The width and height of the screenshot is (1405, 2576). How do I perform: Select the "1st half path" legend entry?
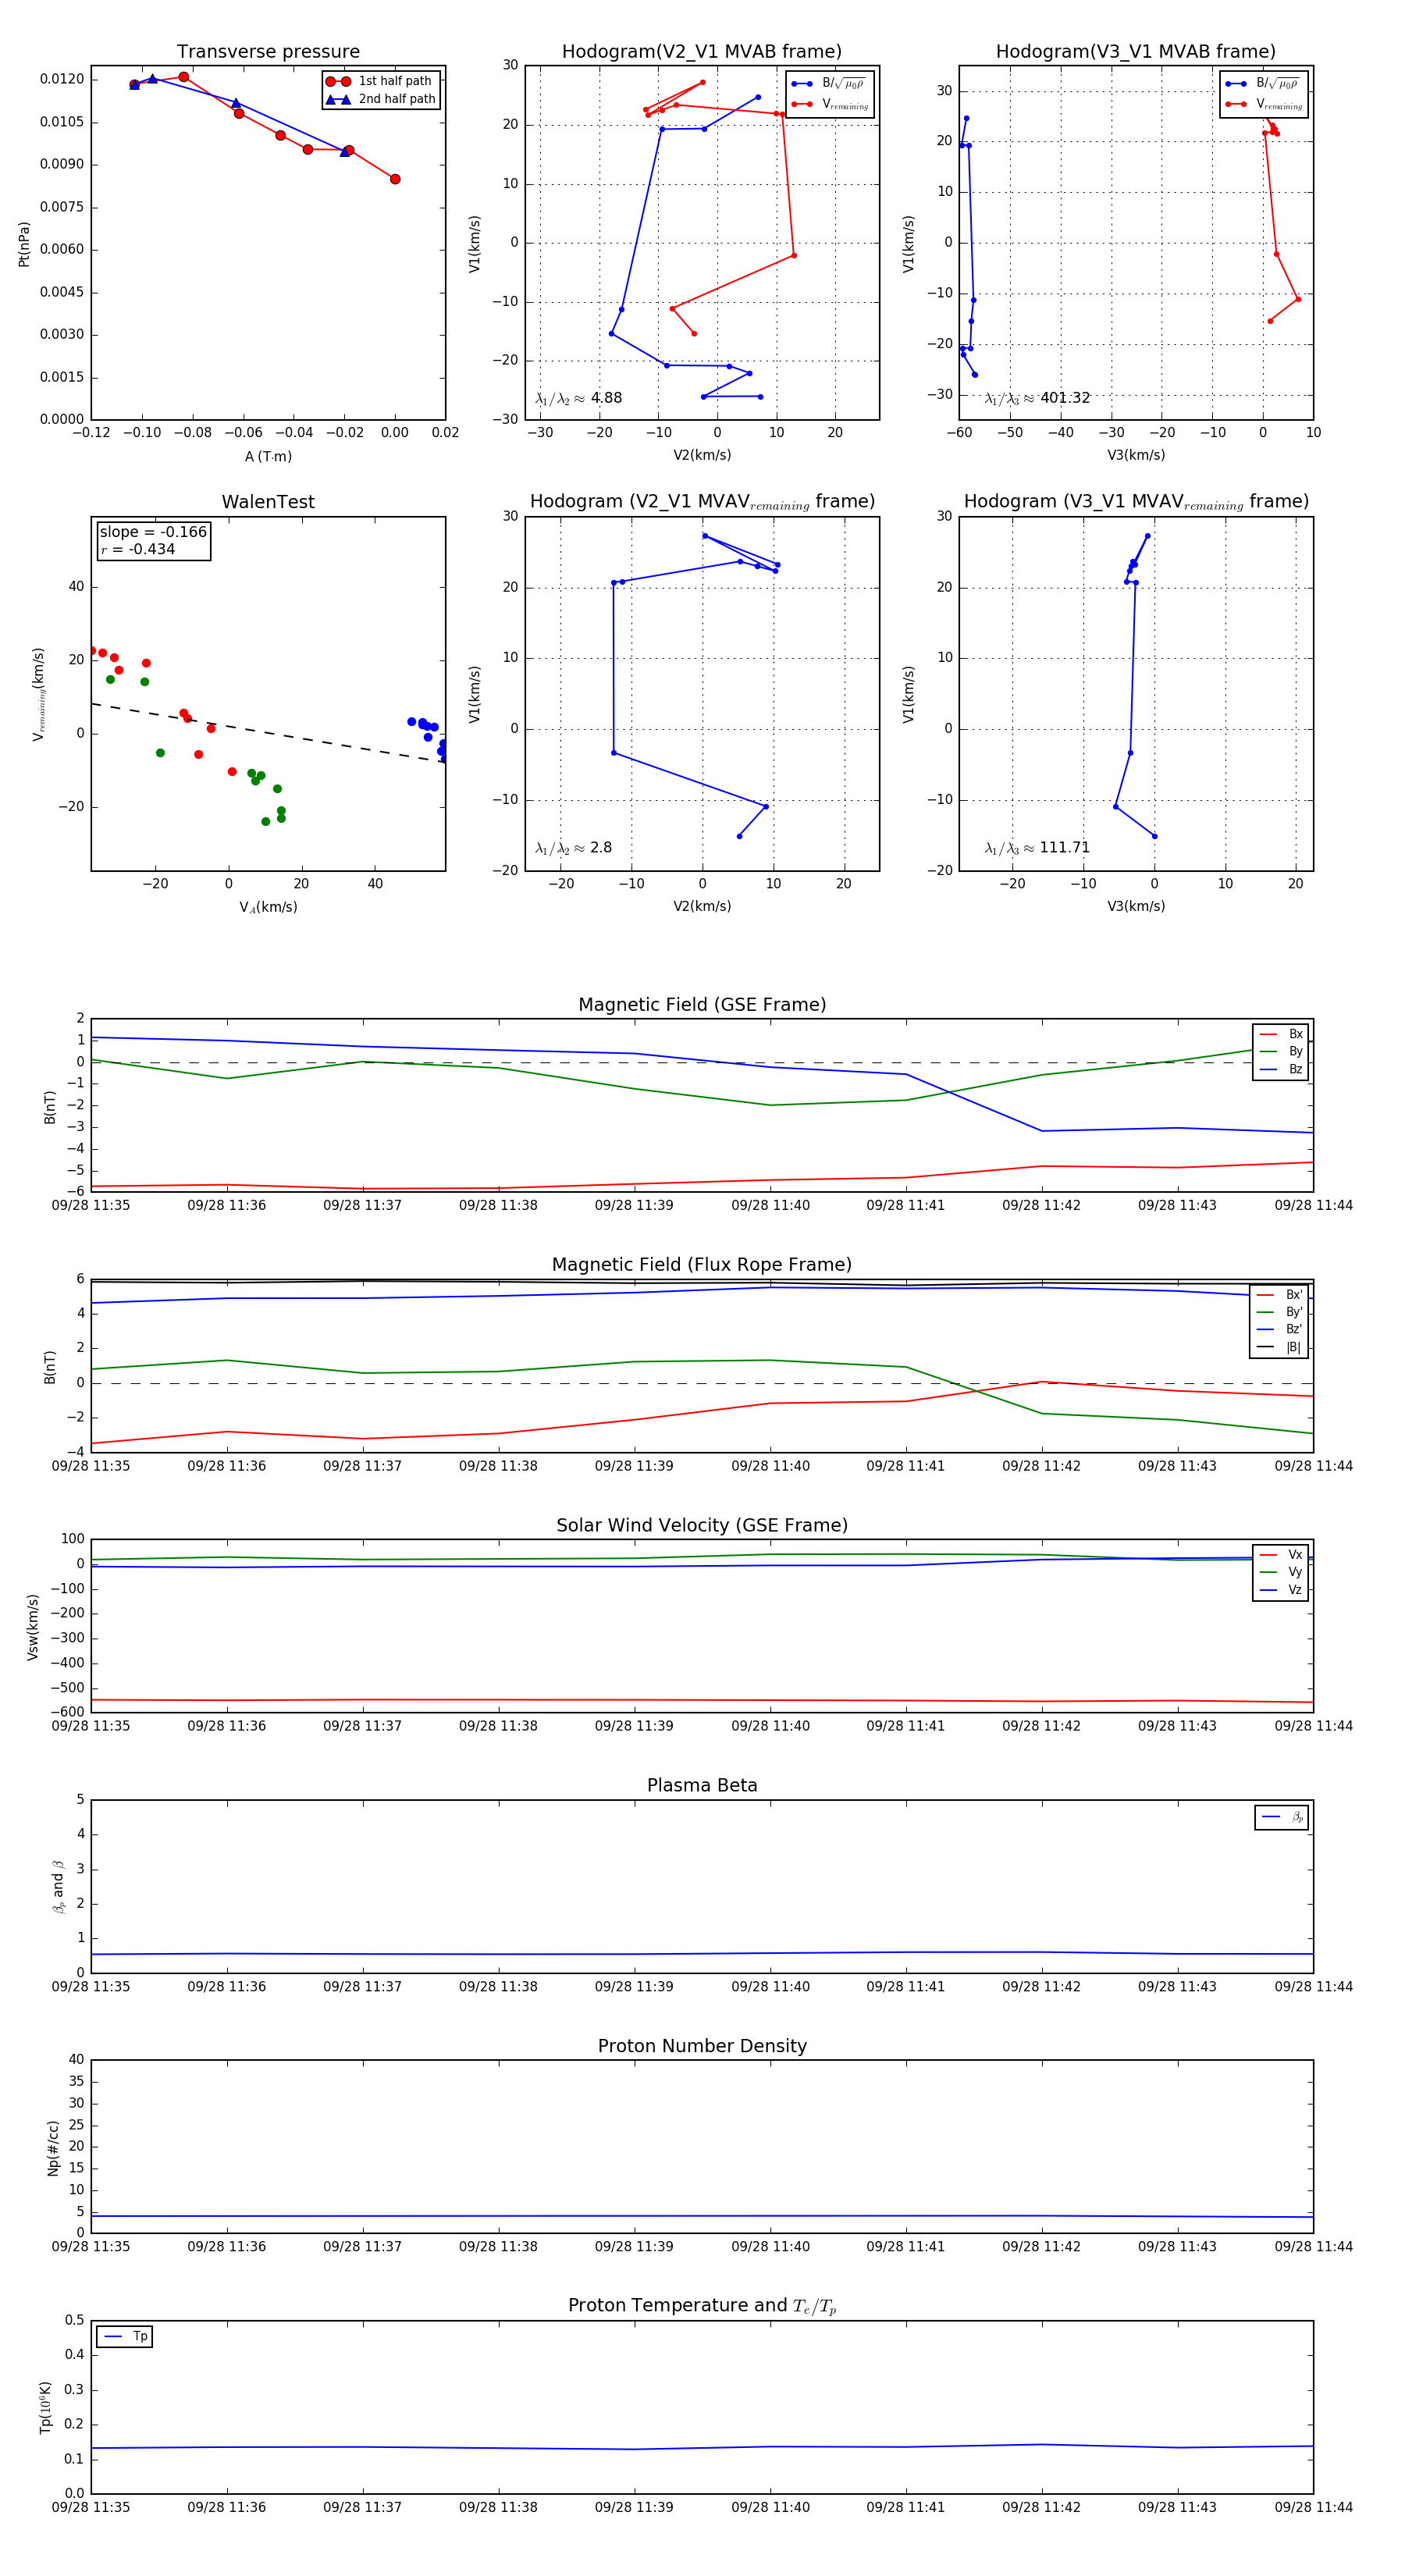tap(381, 81)
